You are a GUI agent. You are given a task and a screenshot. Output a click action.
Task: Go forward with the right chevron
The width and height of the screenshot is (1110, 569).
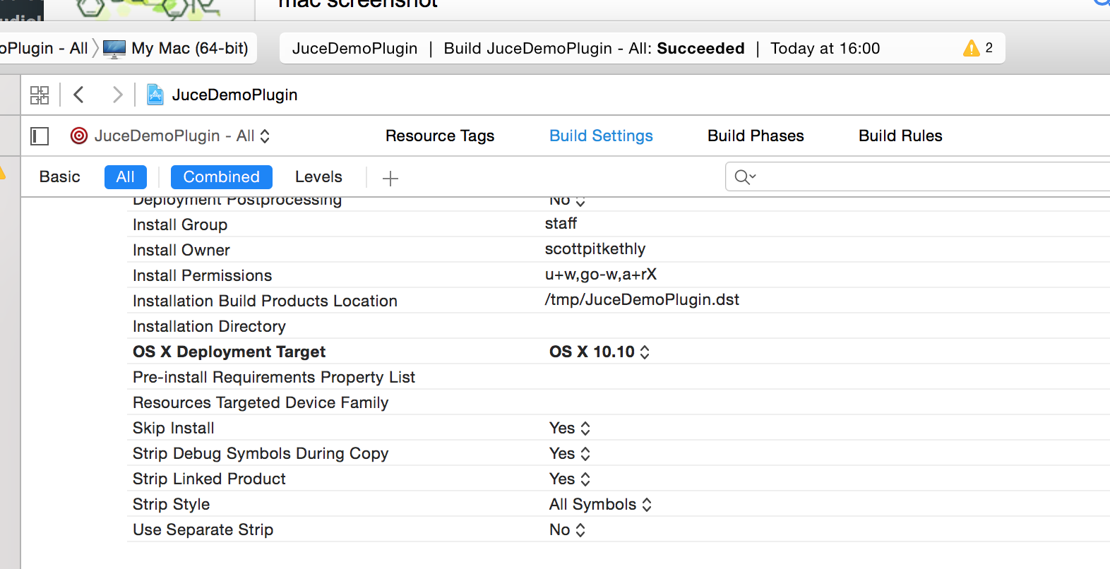117,95
